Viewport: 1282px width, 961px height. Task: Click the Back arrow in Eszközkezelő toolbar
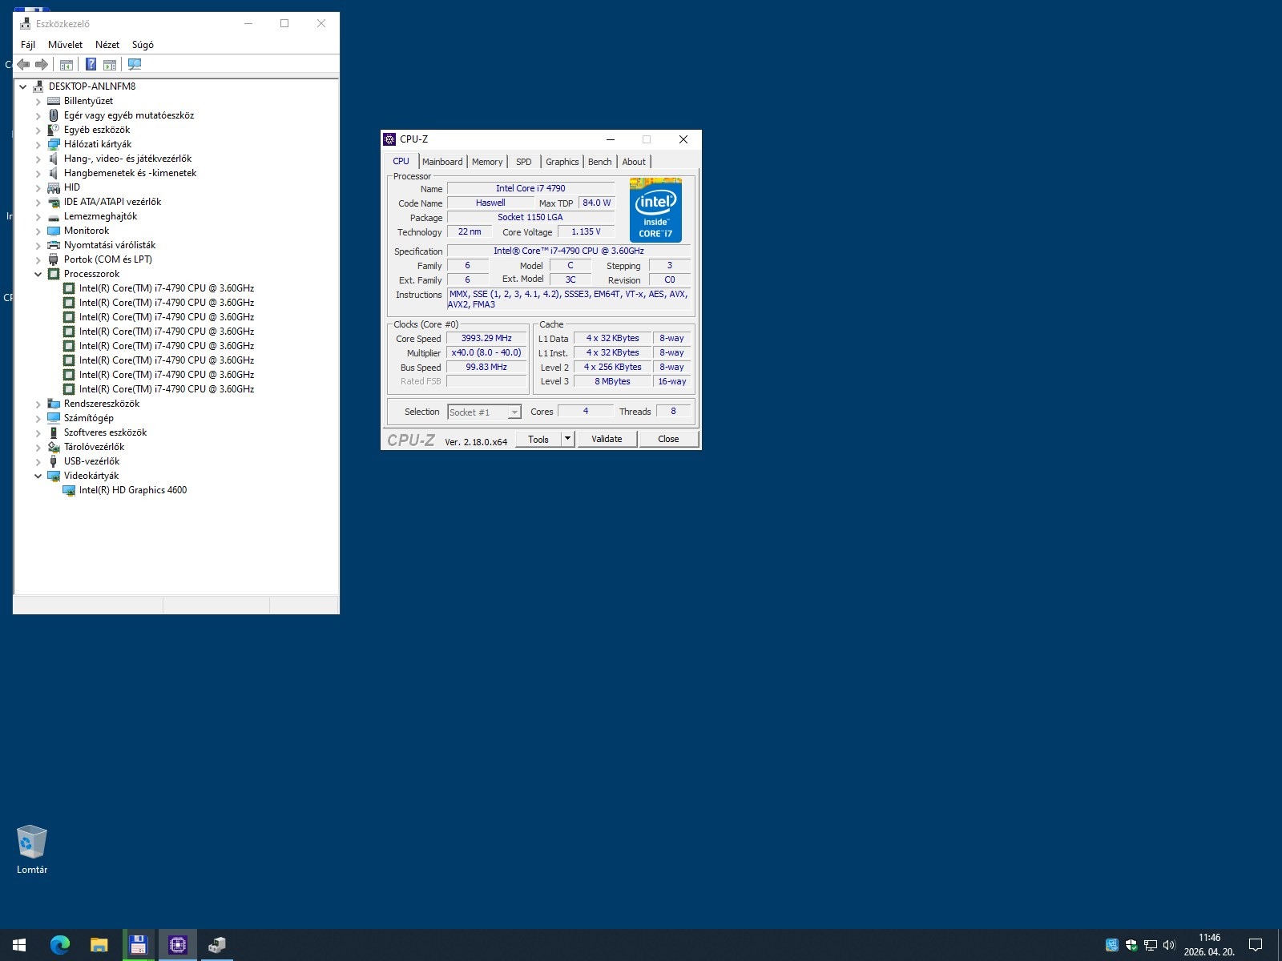23,64
